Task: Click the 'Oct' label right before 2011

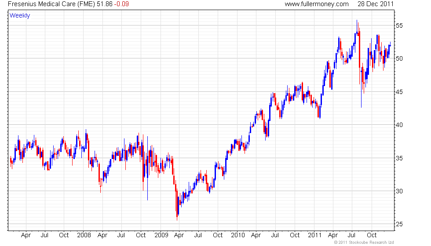Action: [295, 235]
